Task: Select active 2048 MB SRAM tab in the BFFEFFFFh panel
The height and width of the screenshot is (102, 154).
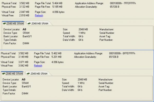Action: (x=13, y=74)
